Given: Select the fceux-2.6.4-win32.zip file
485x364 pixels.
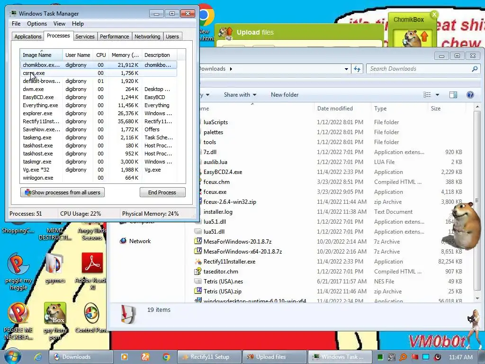Looking at the screenshot, I should coord(230,202).
